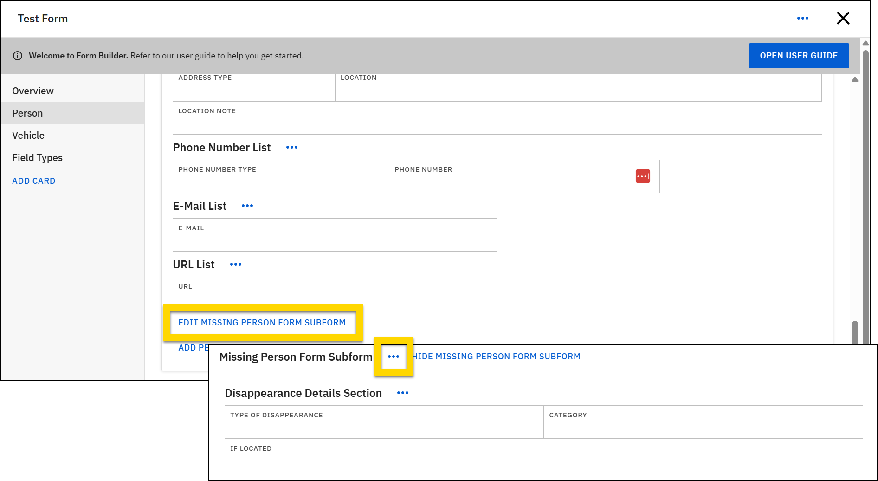Switch to the Vehicle section

click(29, 135)
